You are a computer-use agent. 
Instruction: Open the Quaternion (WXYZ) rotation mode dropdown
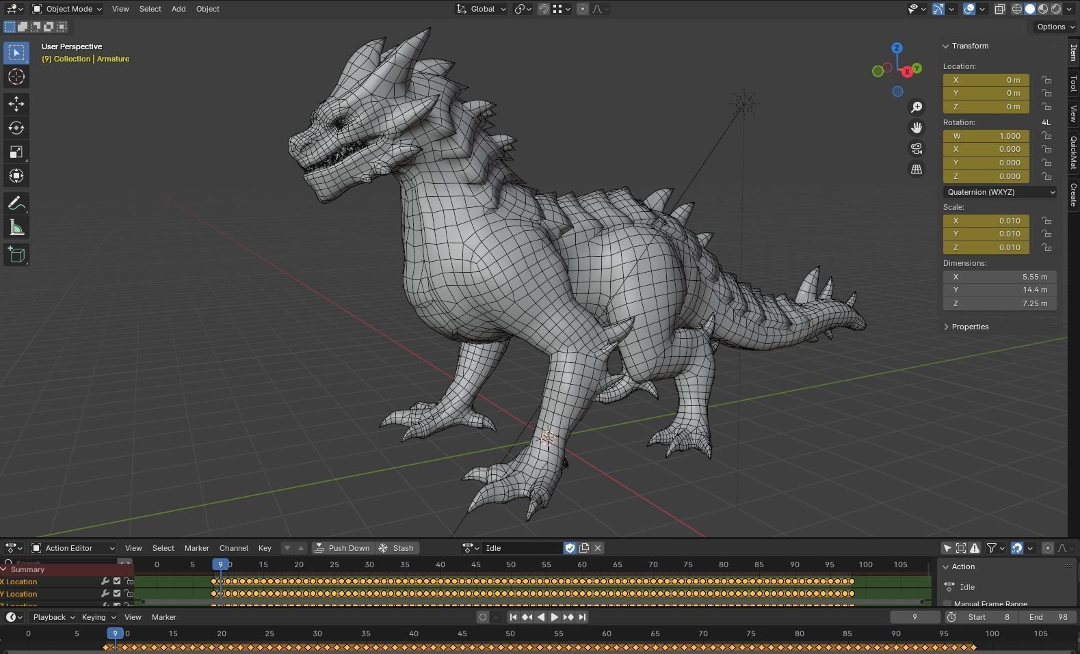click(x=999, y=192)
